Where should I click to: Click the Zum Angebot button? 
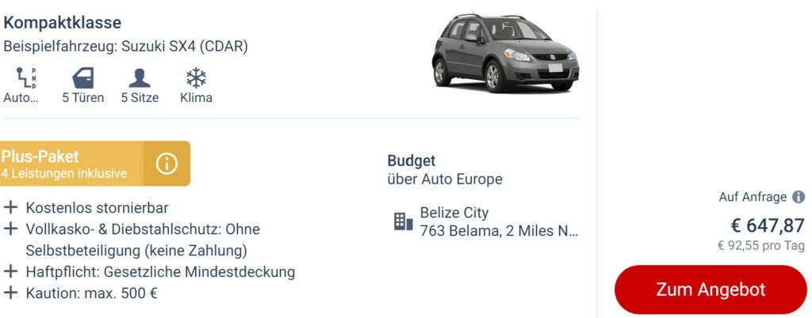(x=710, y=290)
